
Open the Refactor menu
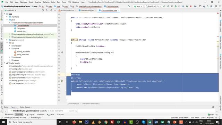point(46,2)
